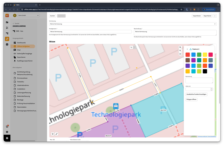Image resolution: width=224 pixels, height=146 pixels.
Task: Open the settings gear in left rail
Action: [7, 132]
